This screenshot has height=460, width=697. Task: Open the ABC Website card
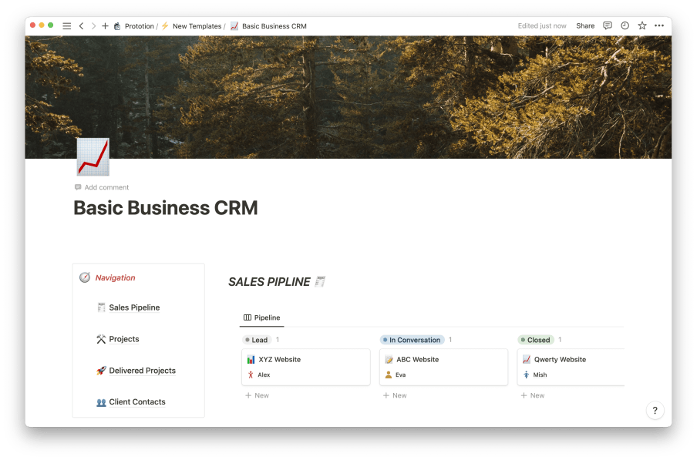click(x=443, y=367)
